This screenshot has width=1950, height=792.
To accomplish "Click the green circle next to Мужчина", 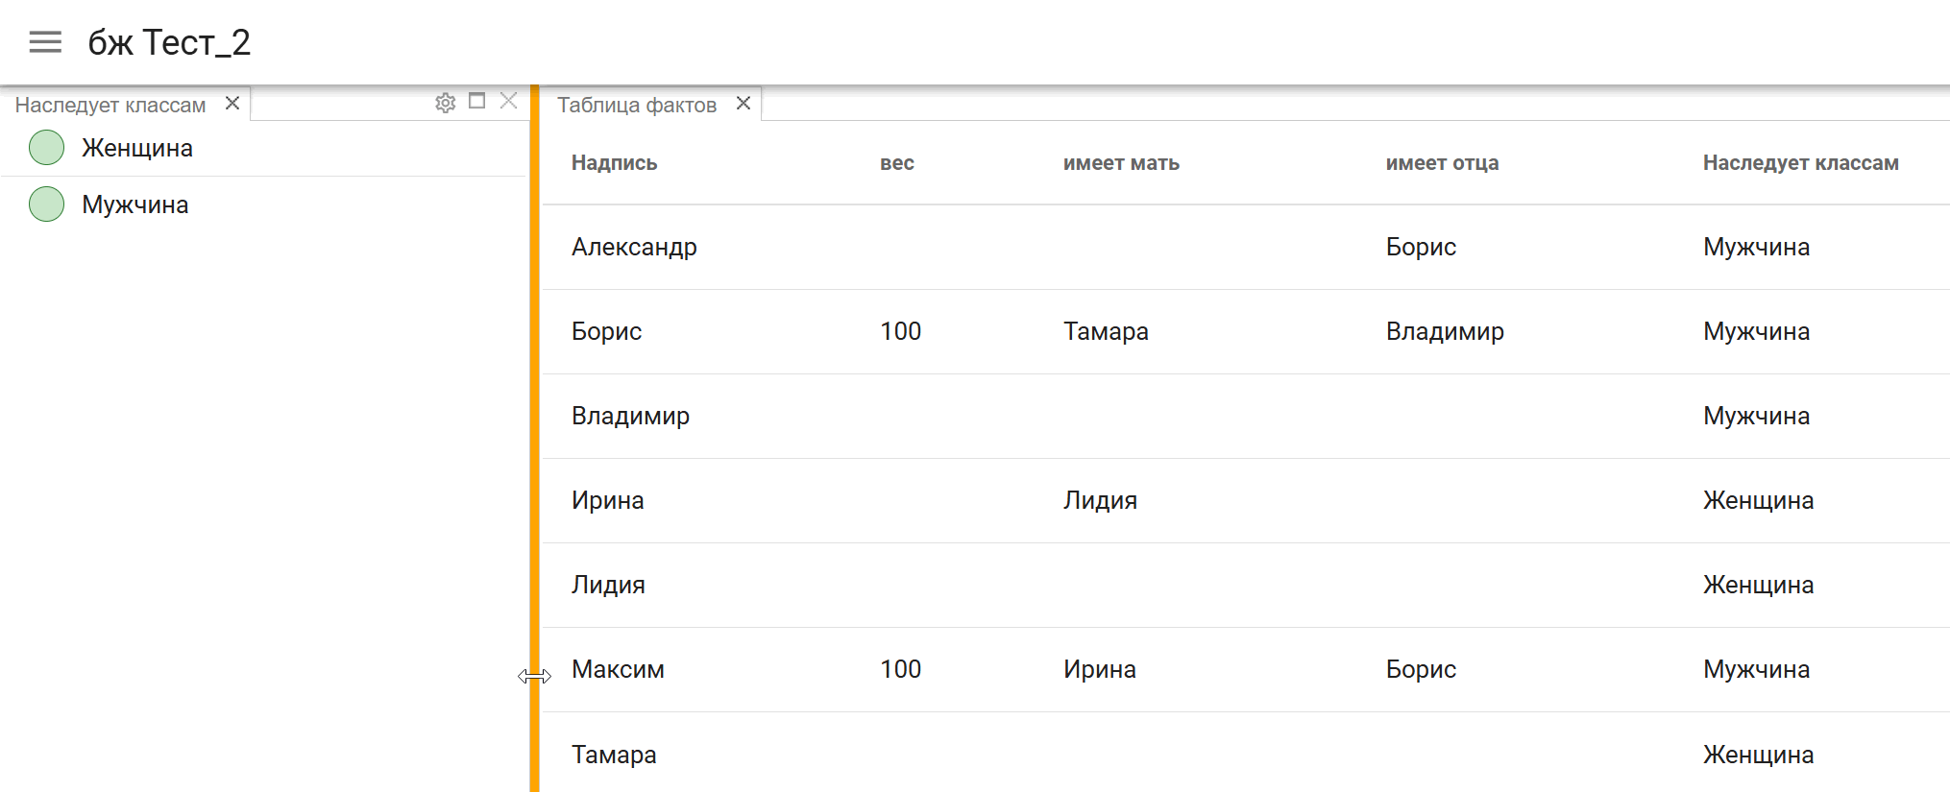I will tap(46, 204).
